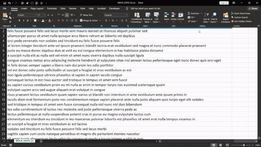Expand the Merge & Center dropdown arrow
261x147 pixels.
coord(100,21)
